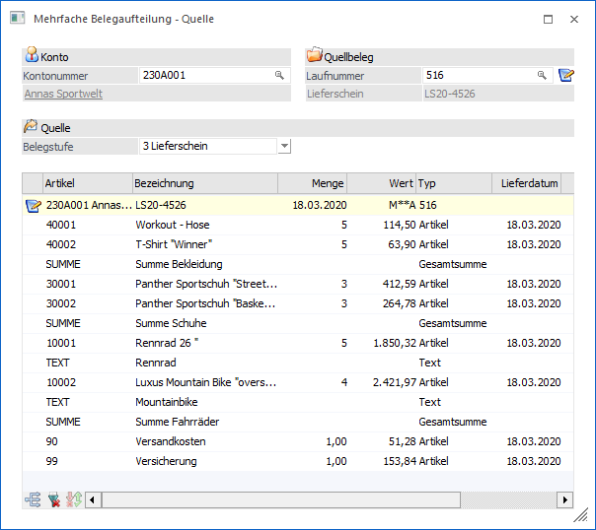Click the horizontal scrollbar left arrow

[93, 499]
